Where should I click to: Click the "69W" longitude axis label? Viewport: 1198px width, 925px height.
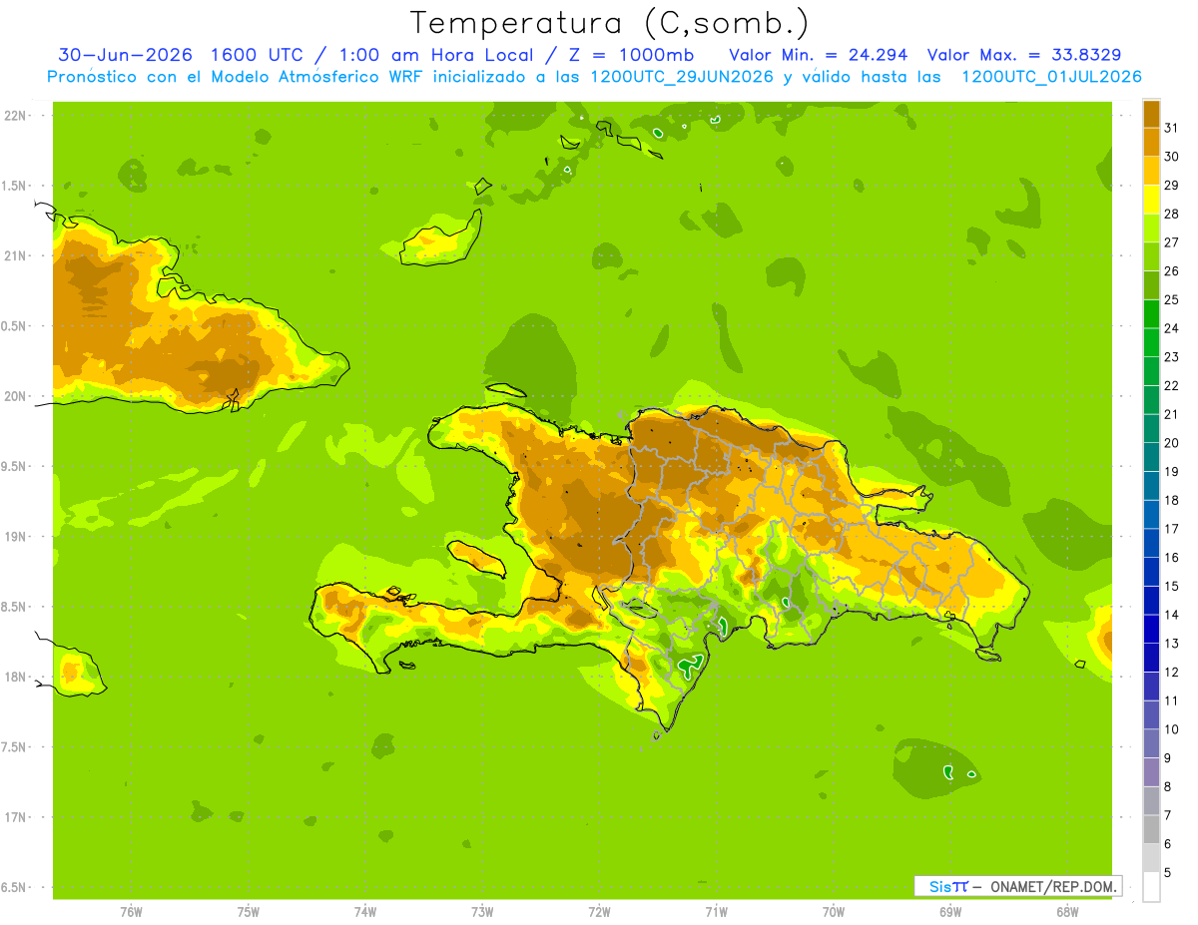tap(950, 912)
